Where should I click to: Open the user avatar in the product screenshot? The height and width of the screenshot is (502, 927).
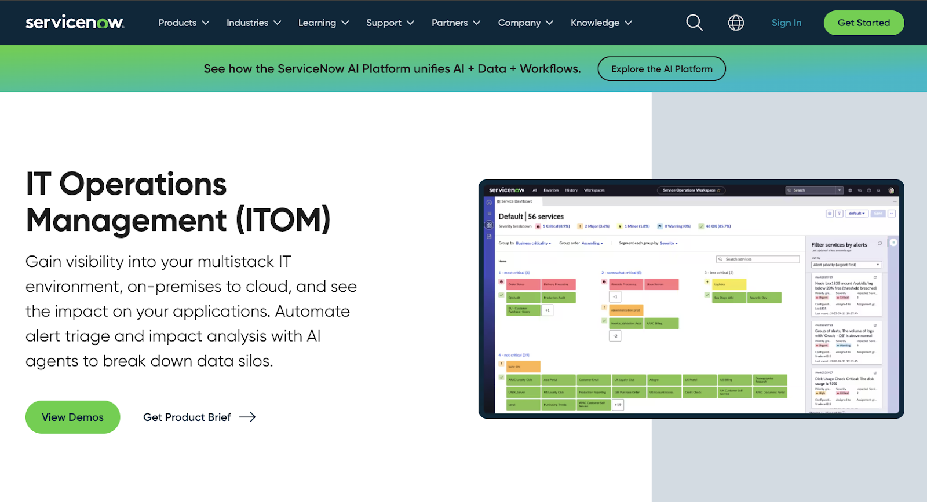[x=891, y=190]
